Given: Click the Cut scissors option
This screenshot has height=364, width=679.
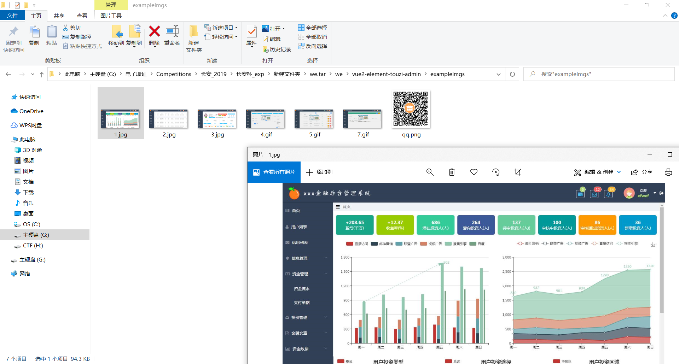Looking at the screenshot, I should 72,28.
